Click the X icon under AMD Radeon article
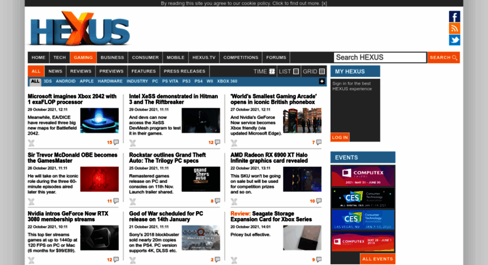Screen dimensions: 488x265 234,202
